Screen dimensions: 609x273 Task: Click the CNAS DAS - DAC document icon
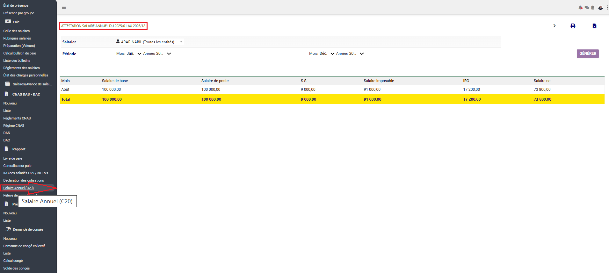click(x=6, y=94)
